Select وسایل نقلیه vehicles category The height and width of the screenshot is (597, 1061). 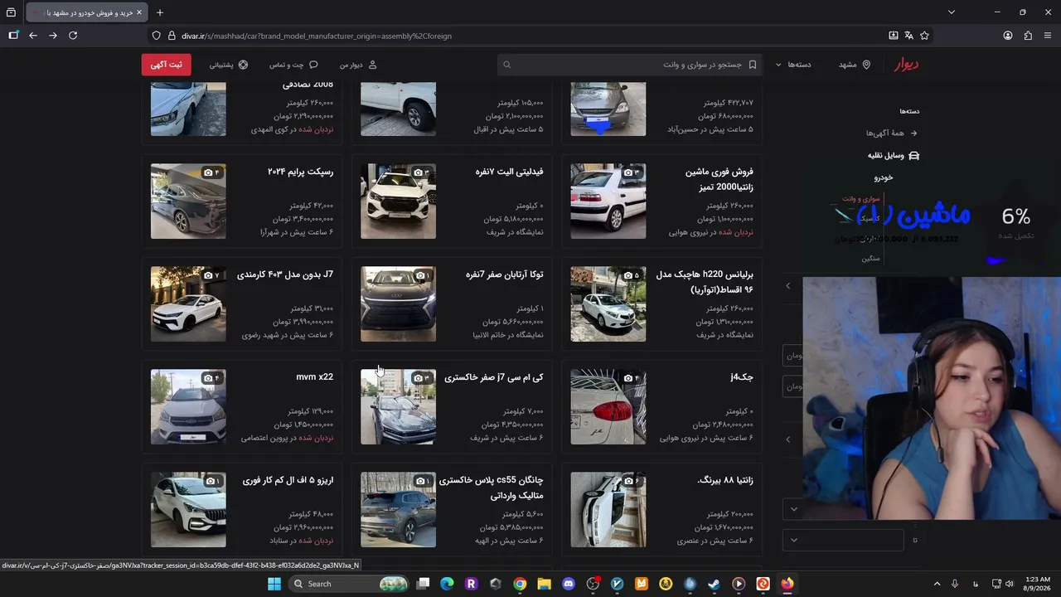894,155
